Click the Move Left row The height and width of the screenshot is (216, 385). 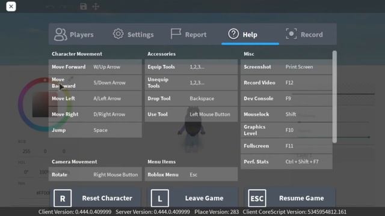coord(95,98)
